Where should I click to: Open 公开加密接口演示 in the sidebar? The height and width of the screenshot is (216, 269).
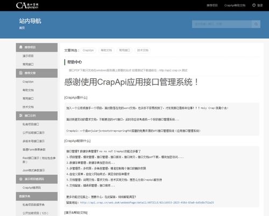pyautogui.click(x=33, y=133)
